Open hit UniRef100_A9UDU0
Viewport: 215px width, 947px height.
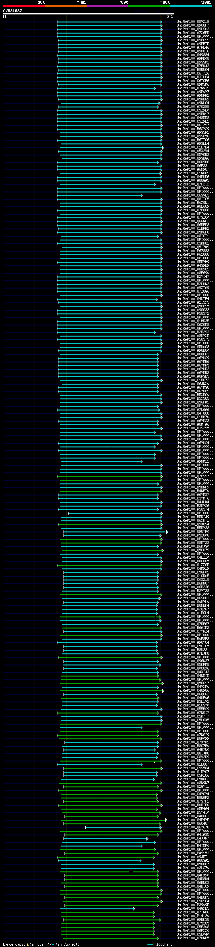click(193, 351)
